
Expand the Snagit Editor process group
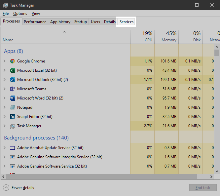pyautogui.click(x=5, y=117)
